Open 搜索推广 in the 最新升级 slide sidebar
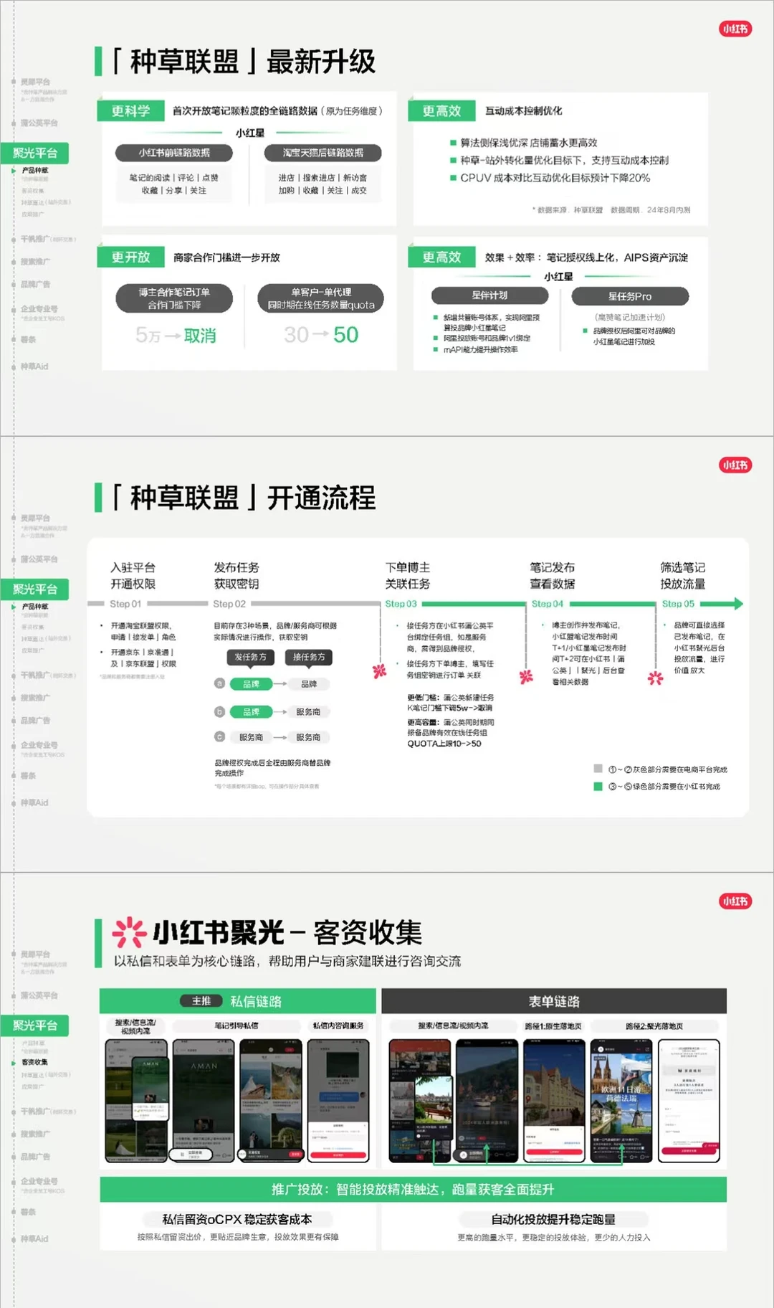The height and width of the screenshot is (1308, 774). pos(35,261)
